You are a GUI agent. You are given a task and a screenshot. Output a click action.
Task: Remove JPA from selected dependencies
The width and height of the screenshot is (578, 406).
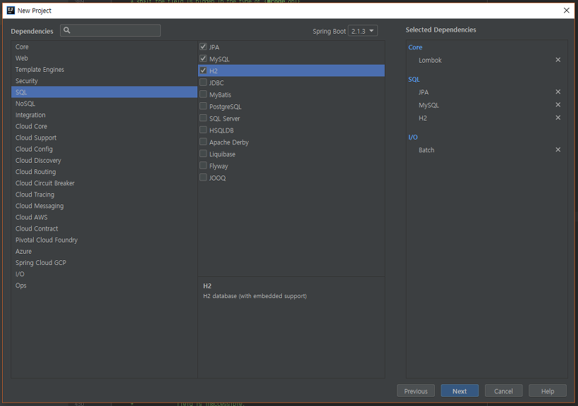point(558,92)
